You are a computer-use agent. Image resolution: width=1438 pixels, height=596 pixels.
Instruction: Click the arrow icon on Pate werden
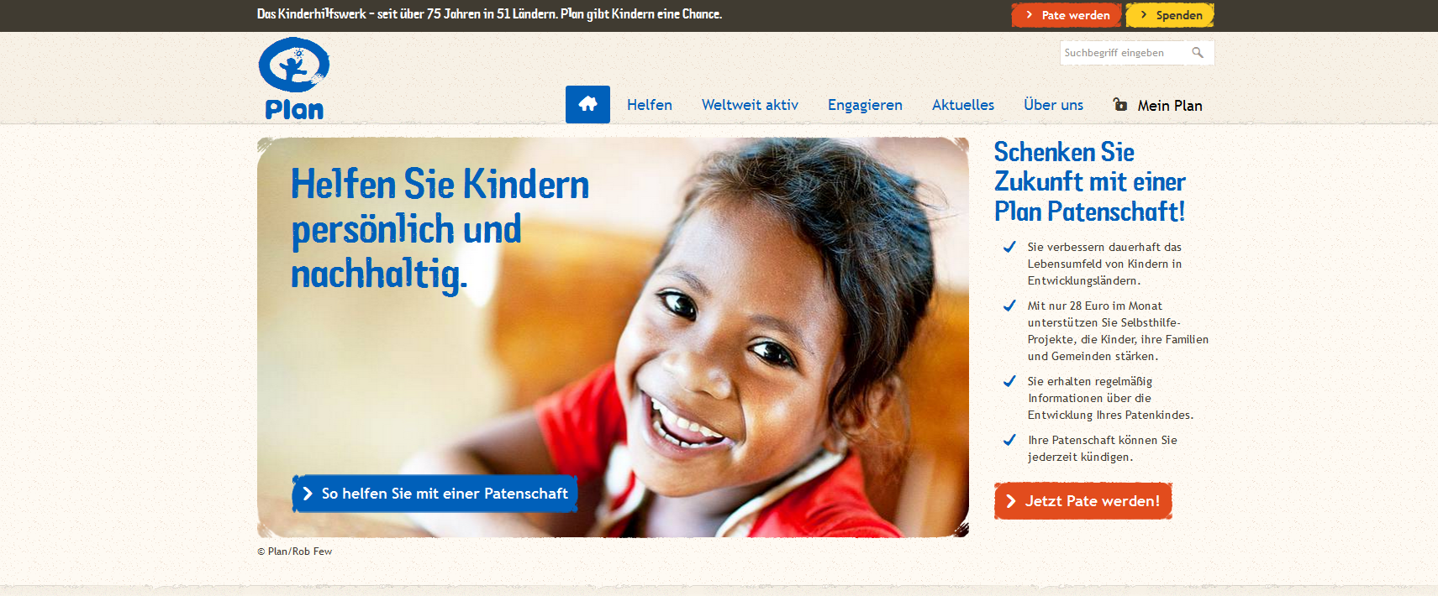[x=1029, y=15]
